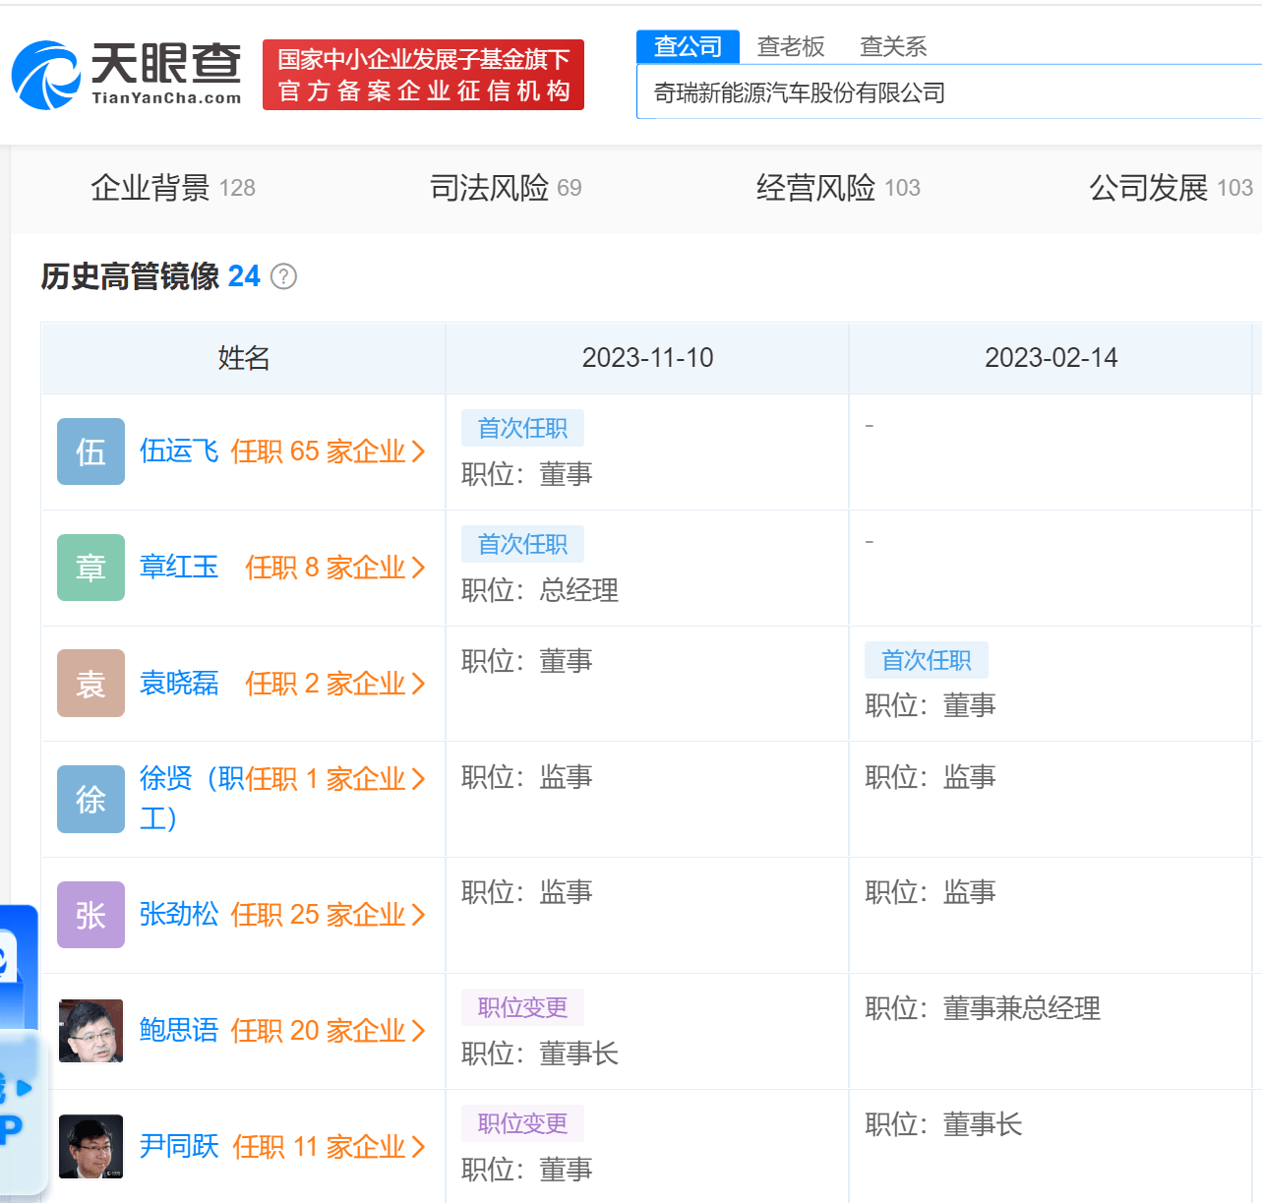Click 职位变更 tag in 尹同跃's row

pyautogui.click(x=522, y=1123)
